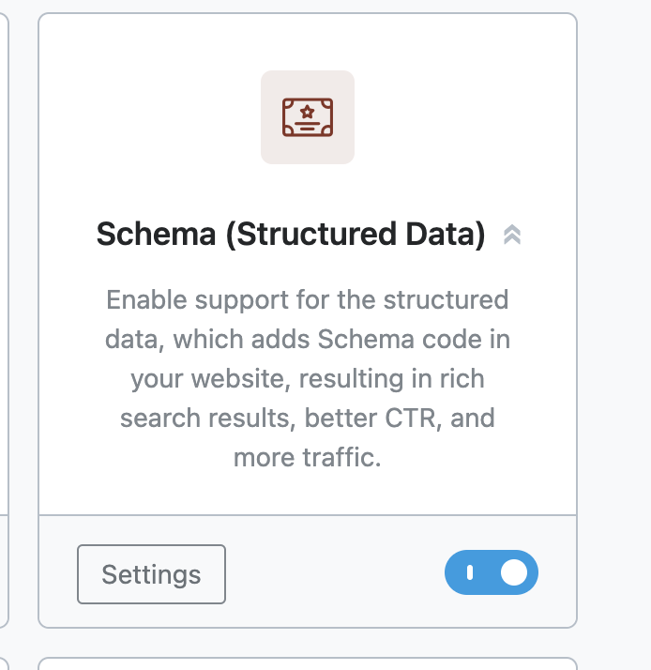This screenshot has height=670, width=651.
Task: Click the 'better CTR' text in the description
Action: pos(371,418)
